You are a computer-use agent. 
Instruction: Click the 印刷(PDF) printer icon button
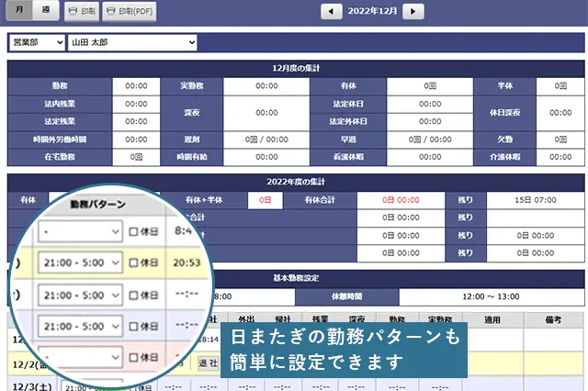tap(130, 11)
